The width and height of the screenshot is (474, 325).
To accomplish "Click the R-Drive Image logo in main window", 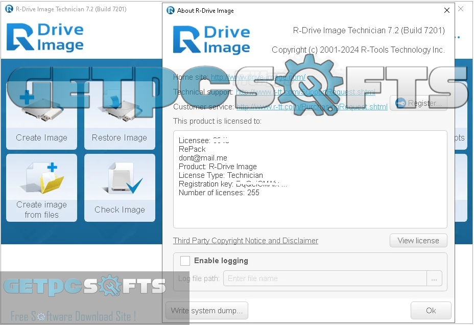I will 45,37.
